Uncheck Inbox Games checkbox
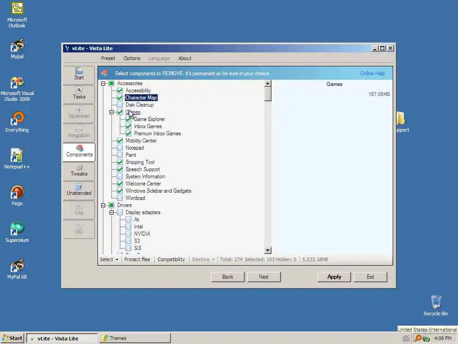The image size is (458, 344). point(128,126)
